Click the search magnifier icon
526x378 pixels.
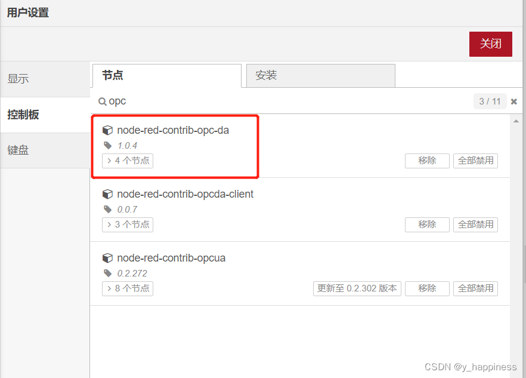pyautogui.click(x=103, y=101)
